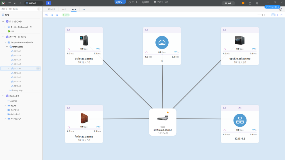The height and width of the screenshot is (160, 285).
Task: Switch to the ステータス tab
Action: 51,9
